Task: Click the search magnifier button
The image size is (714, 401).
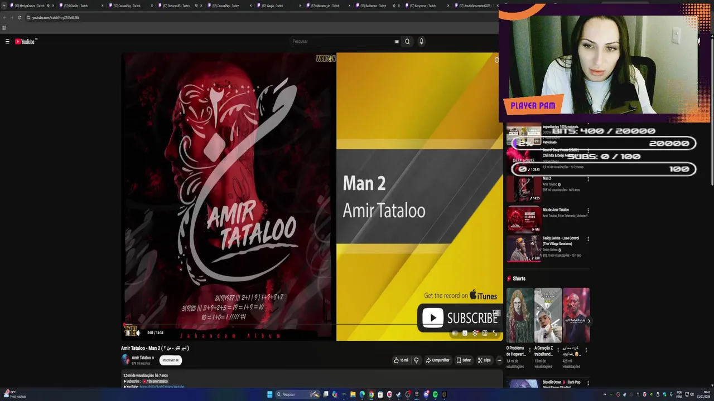Action: (x=407, y=41)
